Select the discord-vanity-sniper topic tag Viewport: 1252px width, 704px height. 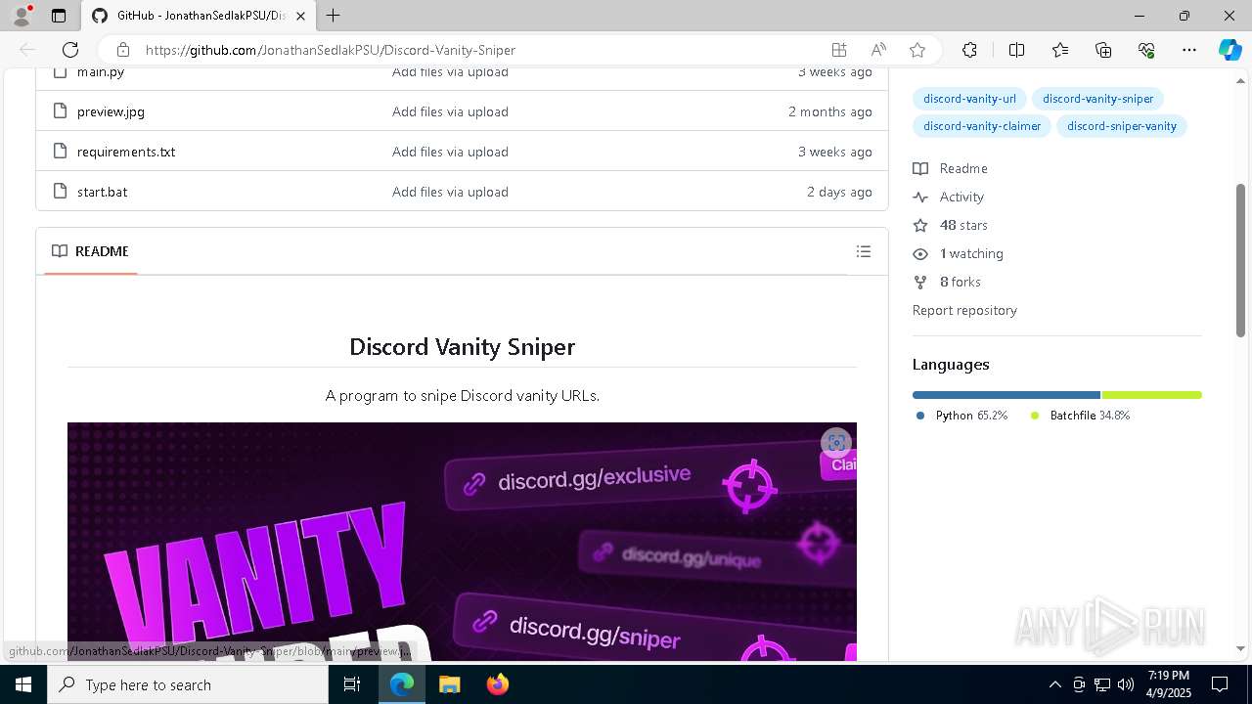pyautogui.click(x=1097, y=99)
